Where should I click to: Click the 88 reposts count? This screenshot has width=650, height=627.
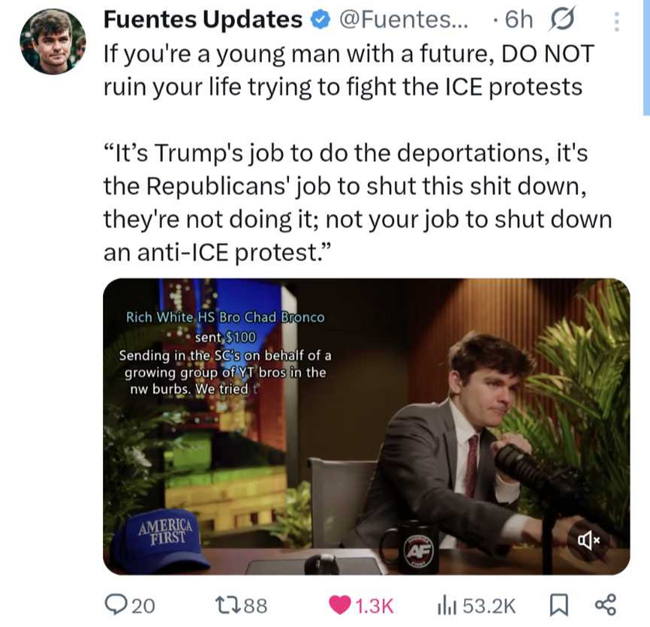click(256, 606)
